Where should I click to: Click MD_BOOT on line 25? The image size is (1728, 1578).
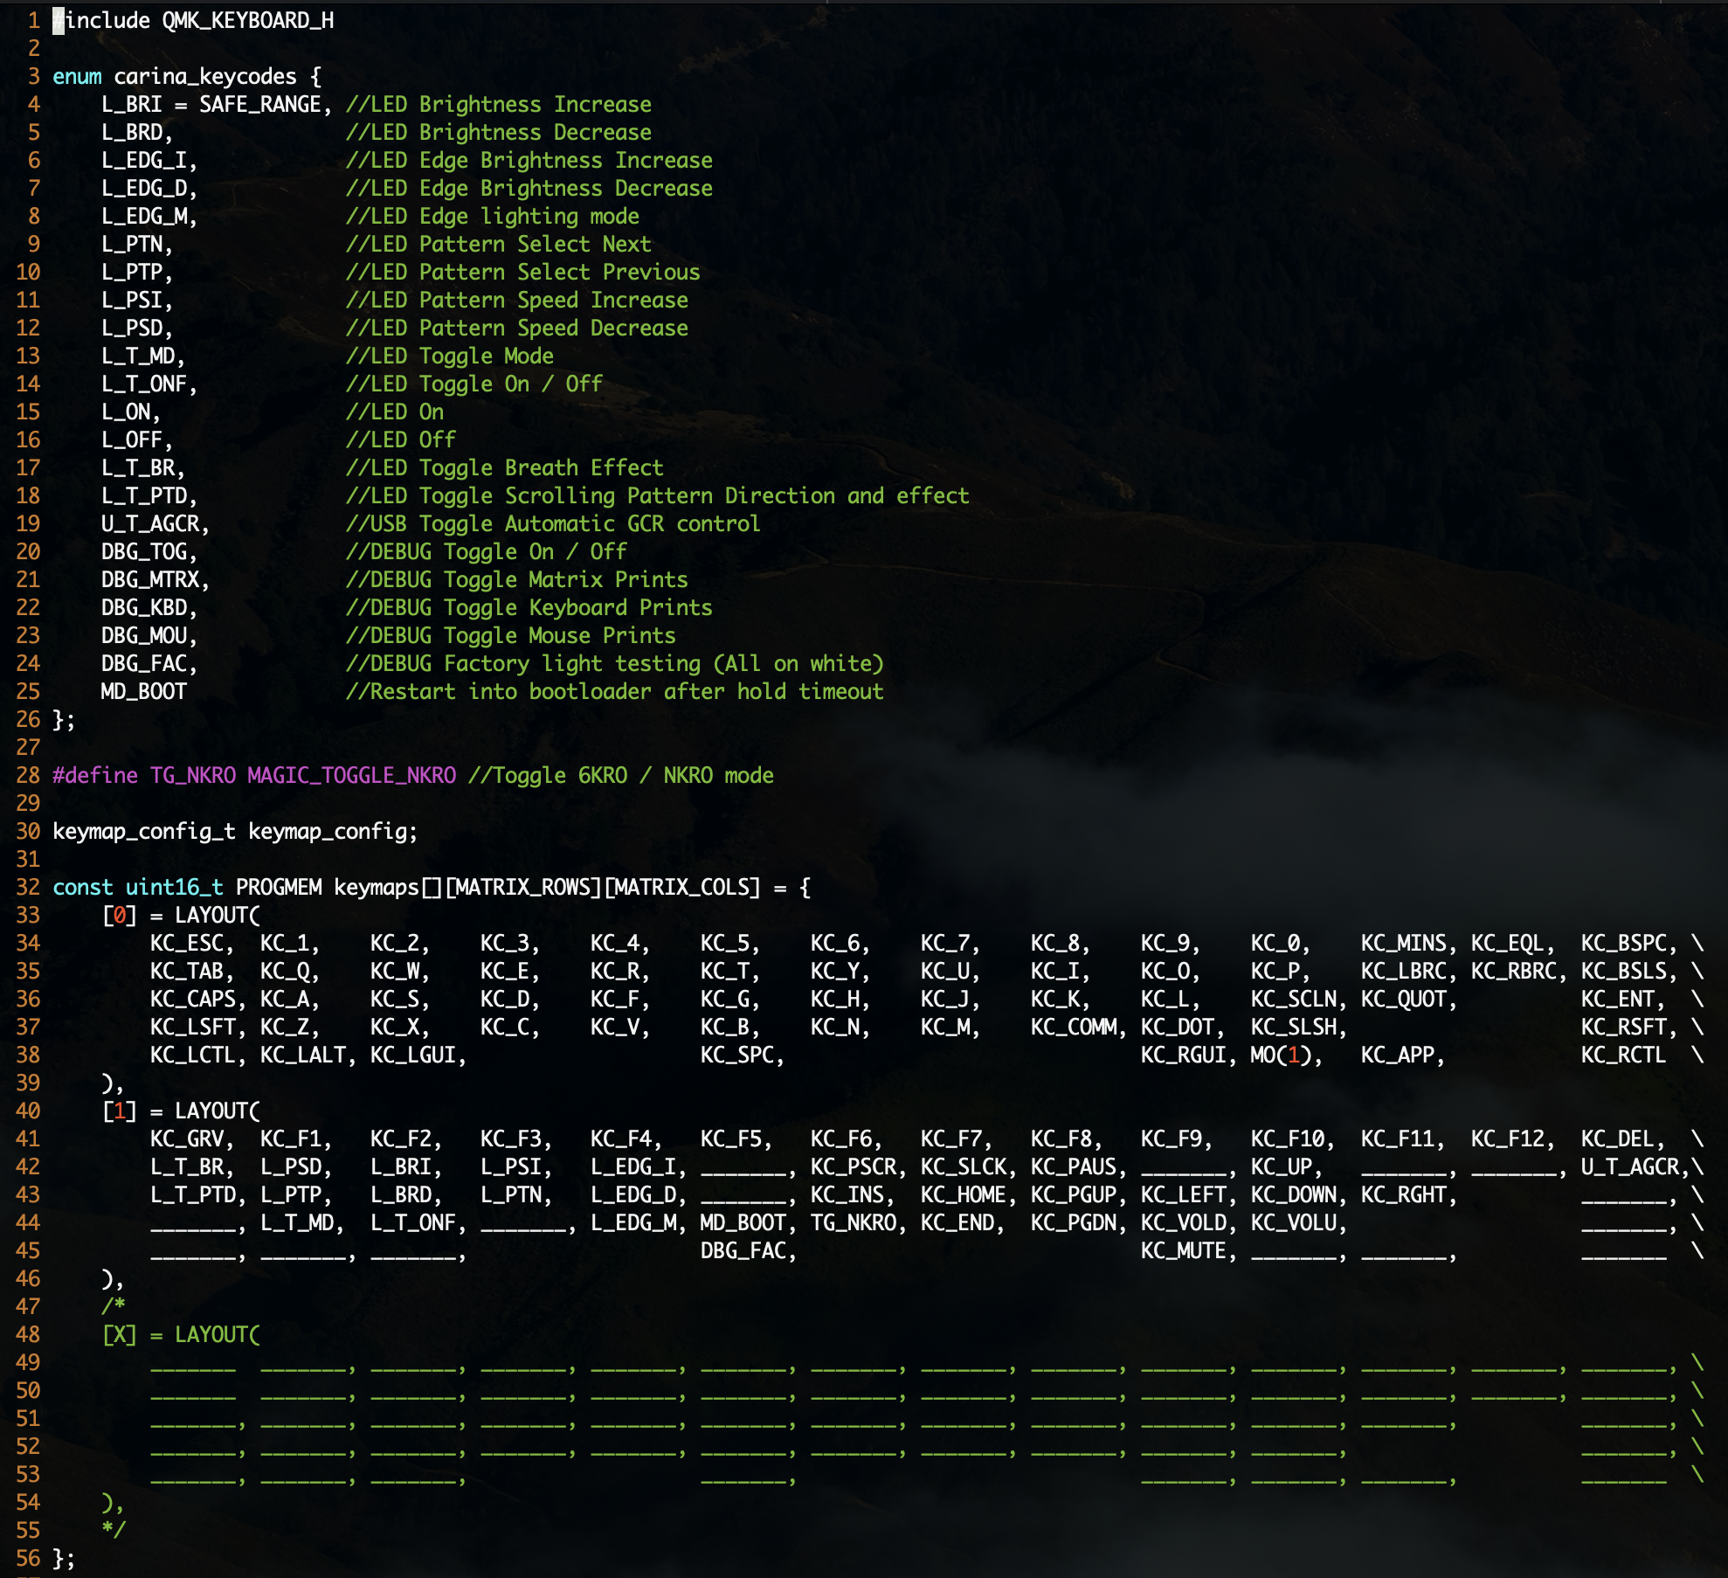tap(144, 691)
